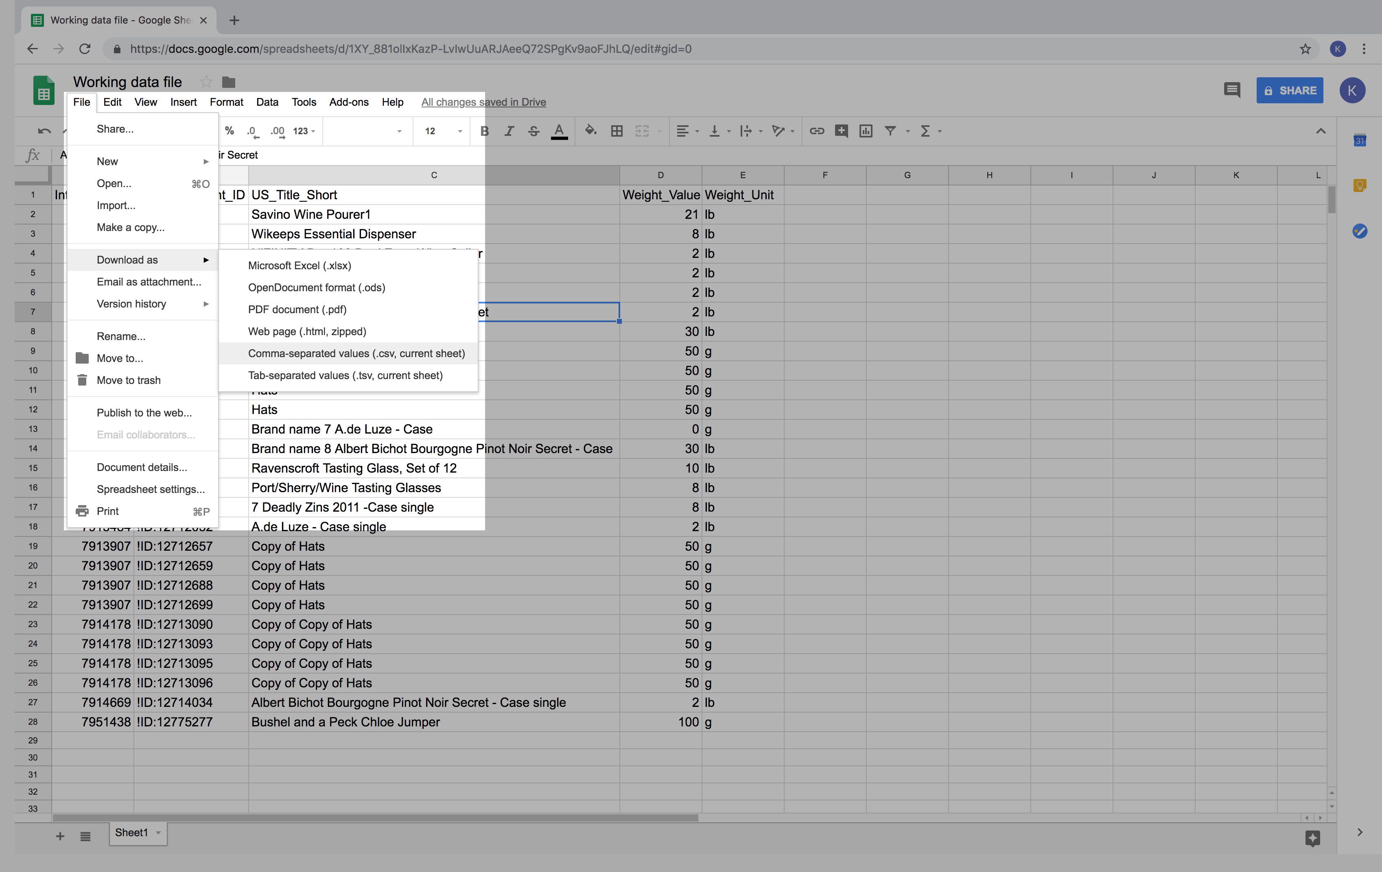Screen dimensions: 1382x872
Task: Open Chrome's three-dot menu
Action: [x=1364, y=49]
